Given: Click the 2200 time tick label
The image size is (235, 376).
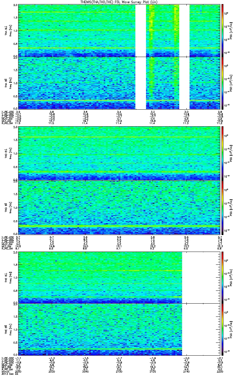Looking at the screenshot, I should pos(220,372).
